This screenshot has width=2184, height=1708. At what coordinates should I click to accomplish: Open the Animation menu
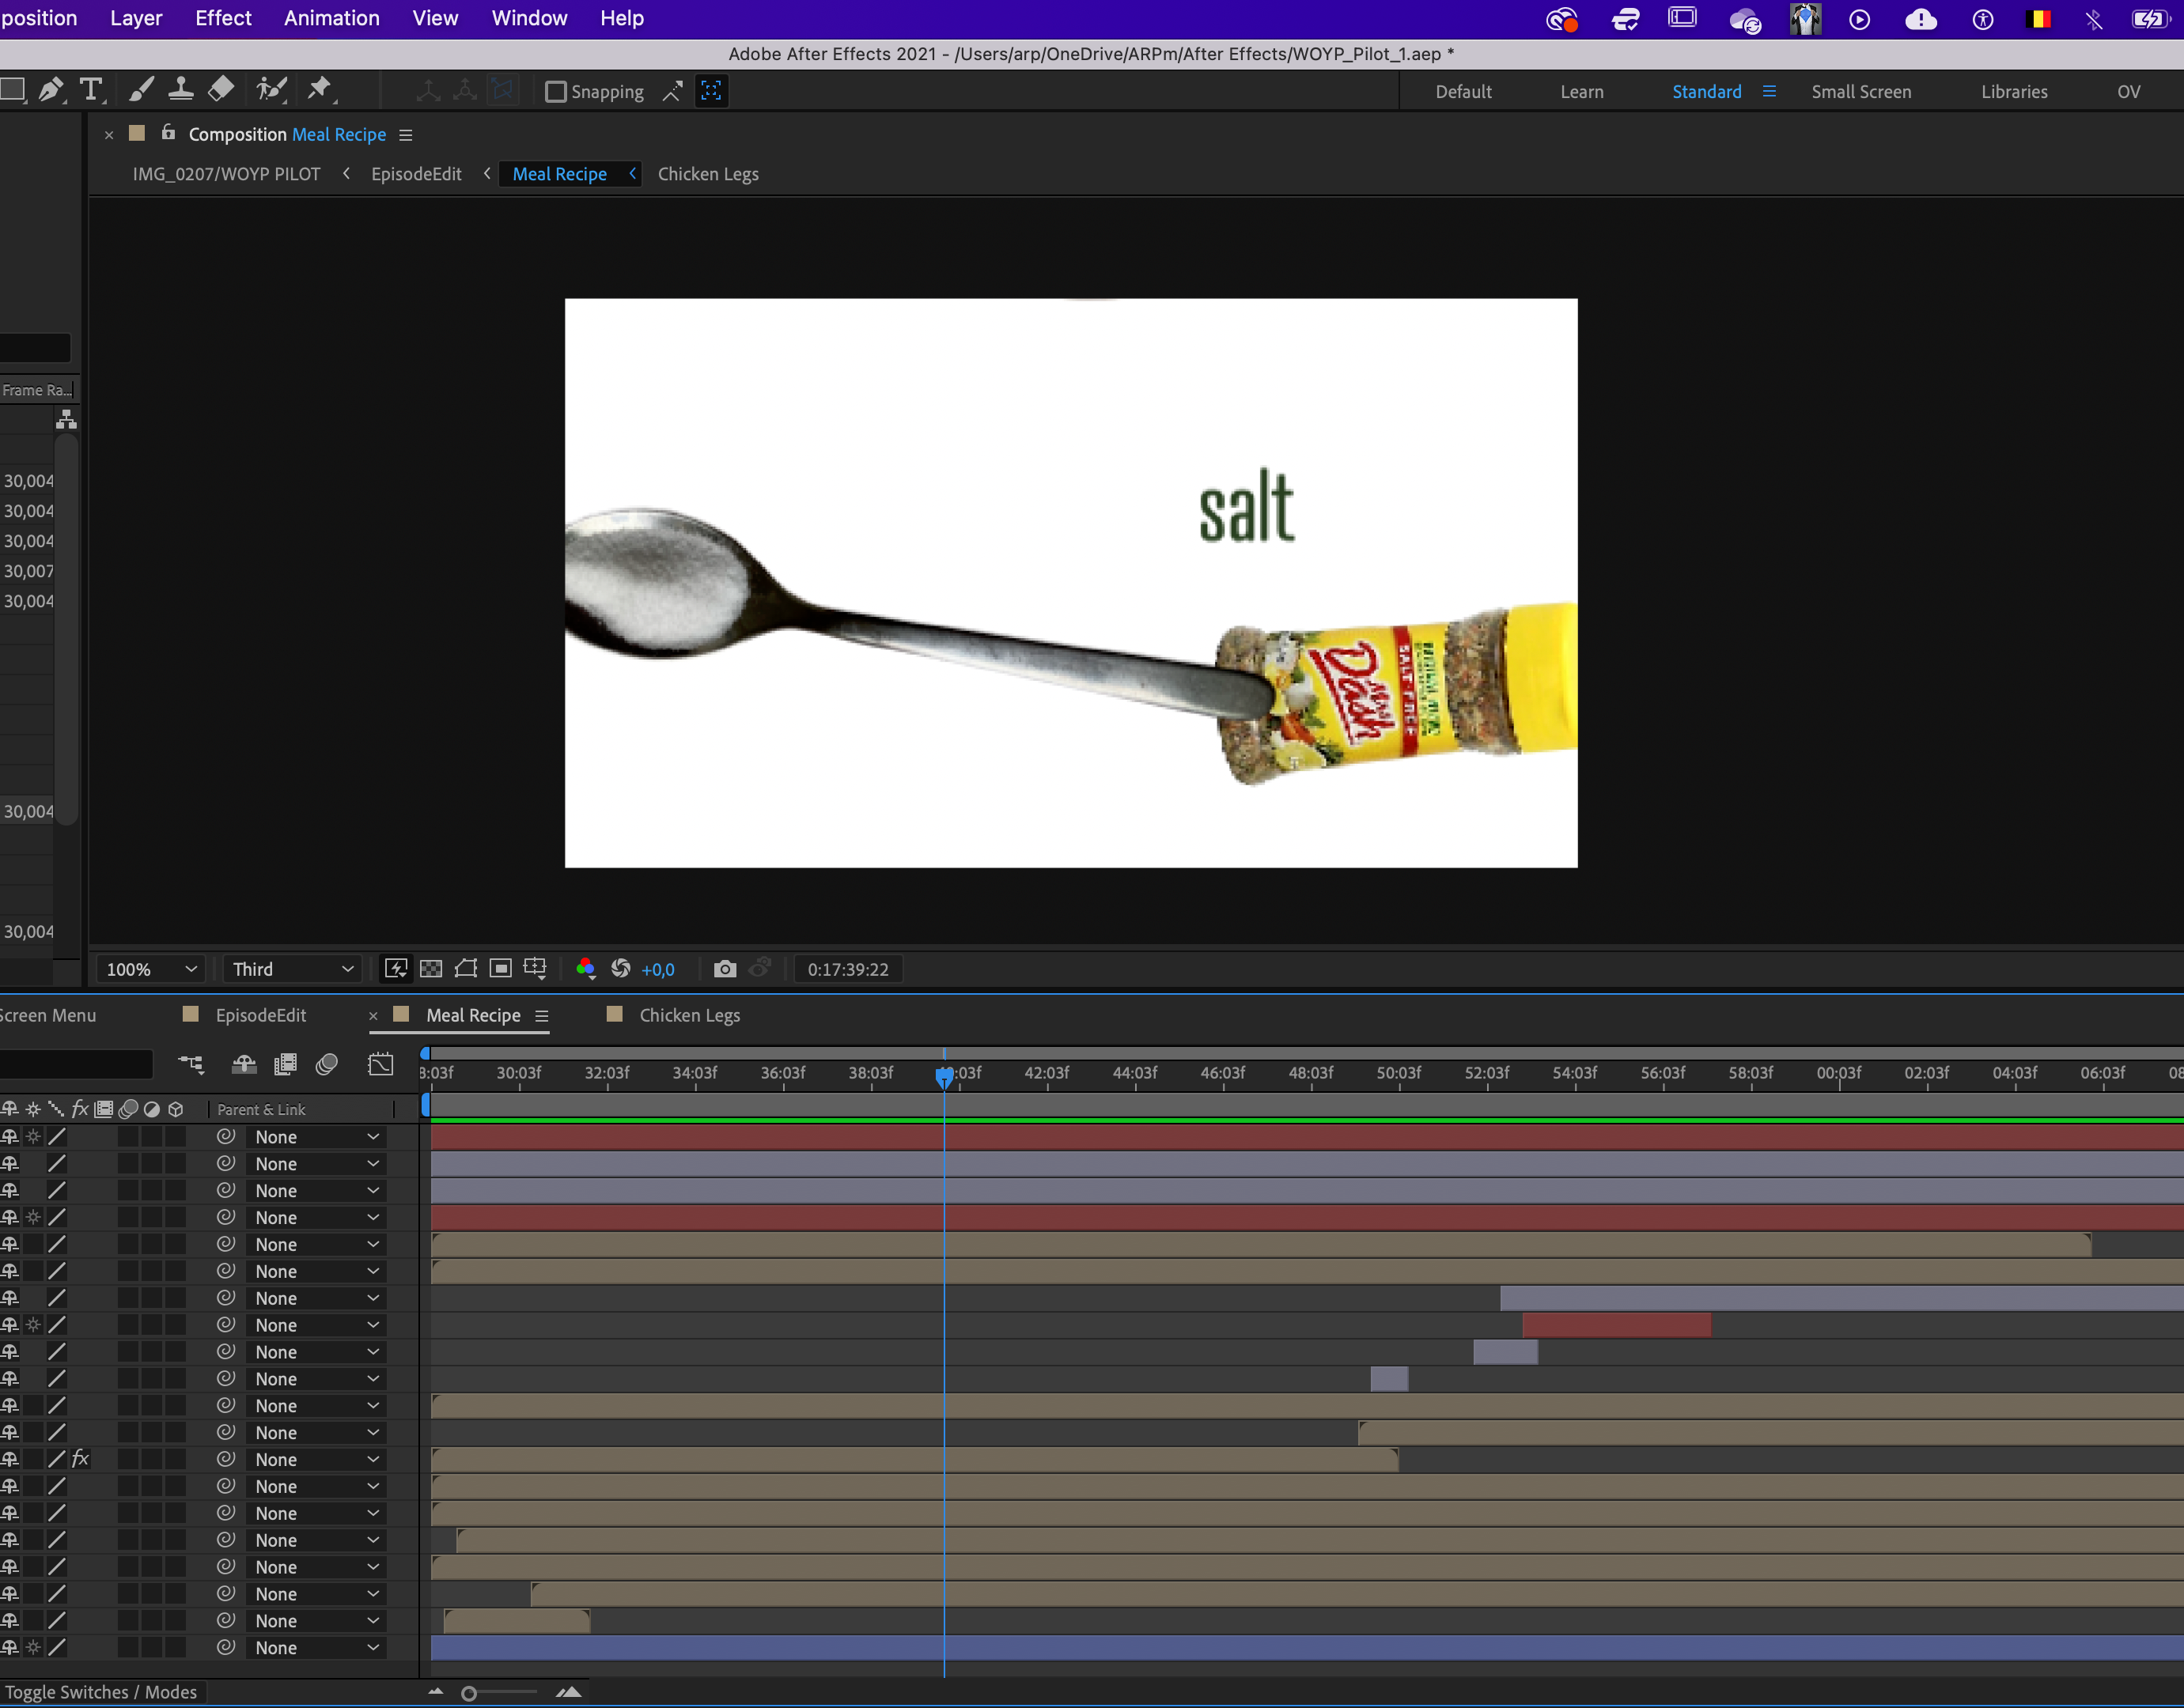pos(332,18)
